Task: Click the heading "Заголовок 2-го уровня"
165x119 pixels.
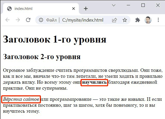Action: [42, 57]
